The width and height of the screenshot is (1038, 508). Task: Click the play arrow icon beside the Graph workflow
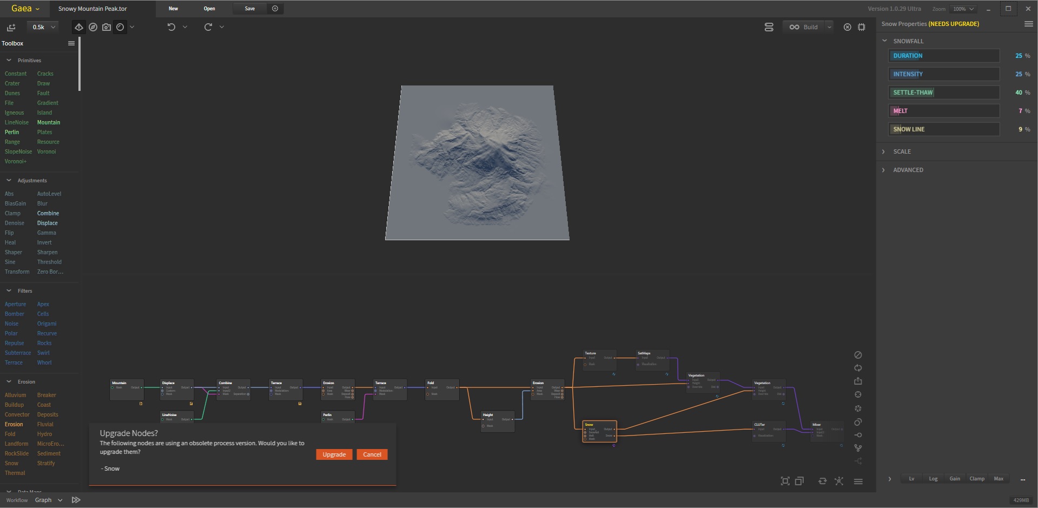76,500
